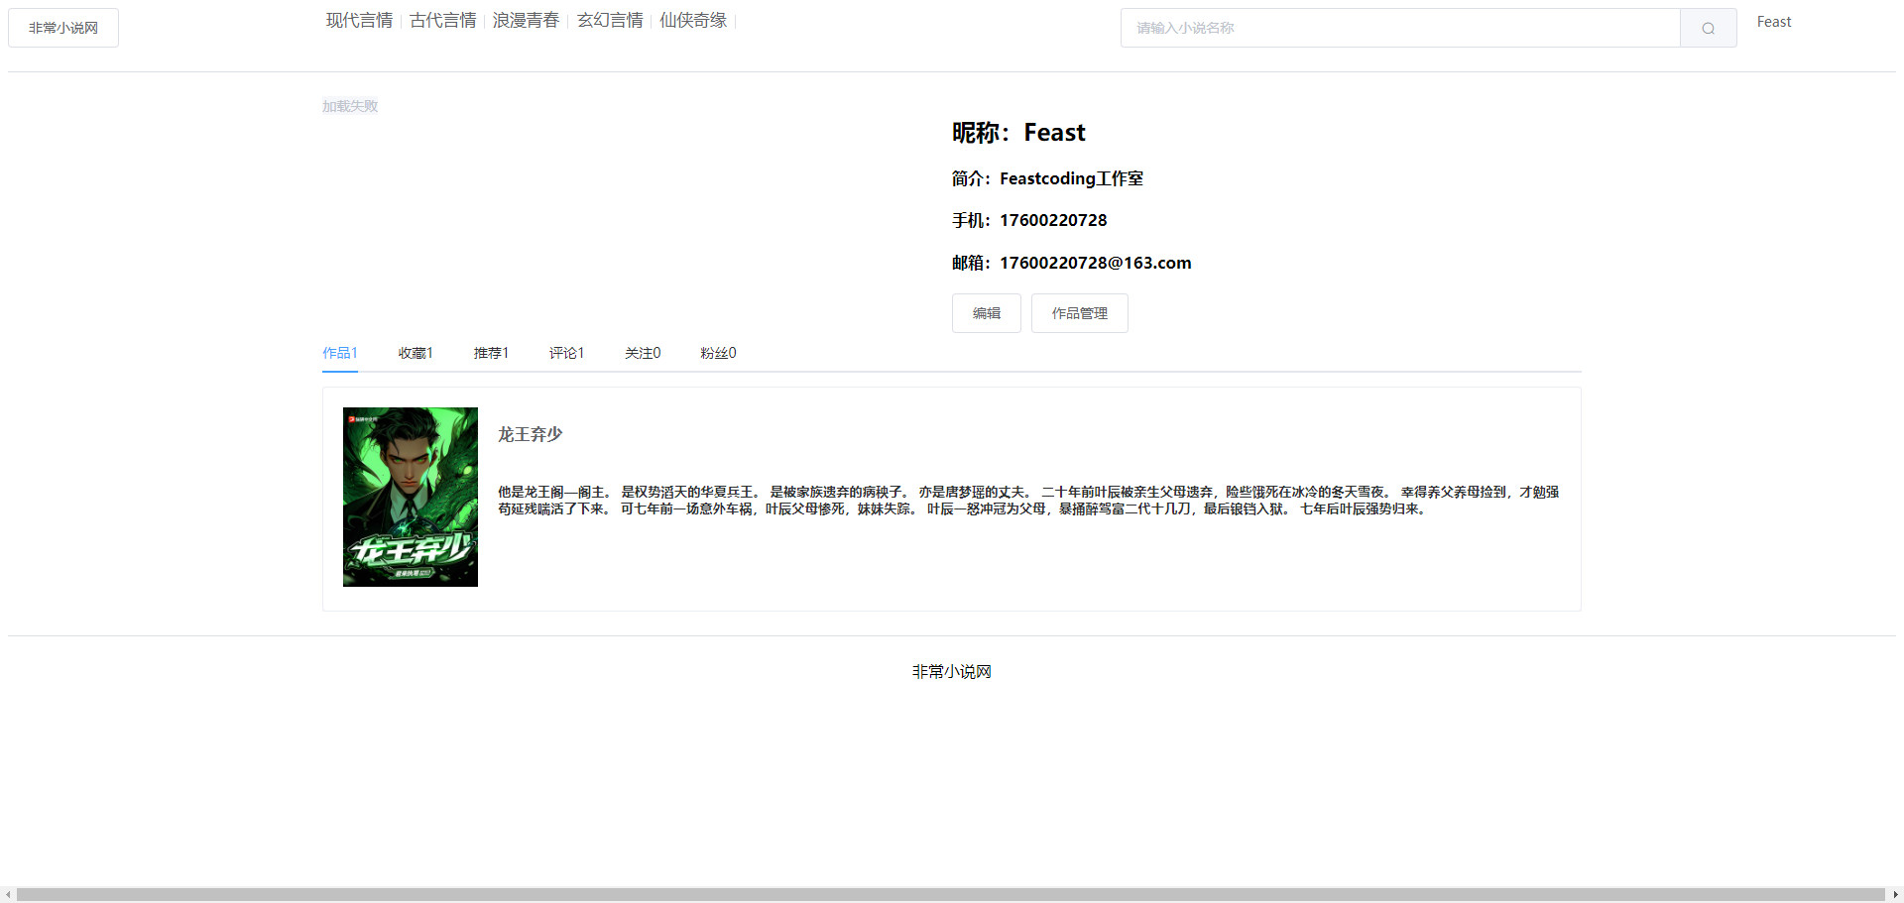The image size is (1904, 903).
Task: Click the horizontal scrollbar track
Action: (x=951, y=894)
